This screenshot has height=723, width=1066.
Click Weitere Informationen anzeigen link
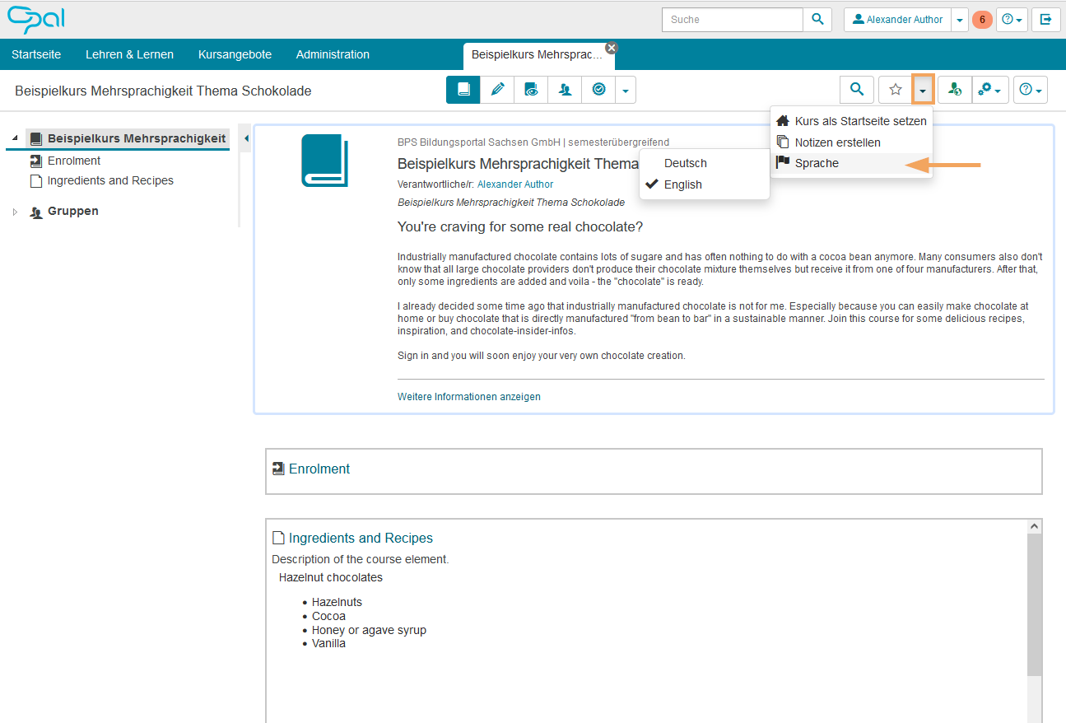click(468, 396)
